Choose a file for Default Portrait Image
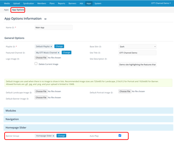 (125, 91)
